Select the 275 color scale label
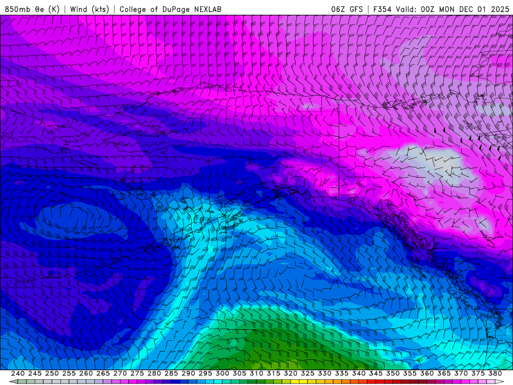This screenshot has height=385, width=513. pyautogui.click(x=137, y=373)
